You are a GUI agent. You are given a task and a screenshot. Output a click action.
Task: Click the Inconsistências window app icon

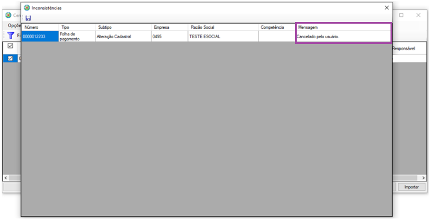point(27,8)
